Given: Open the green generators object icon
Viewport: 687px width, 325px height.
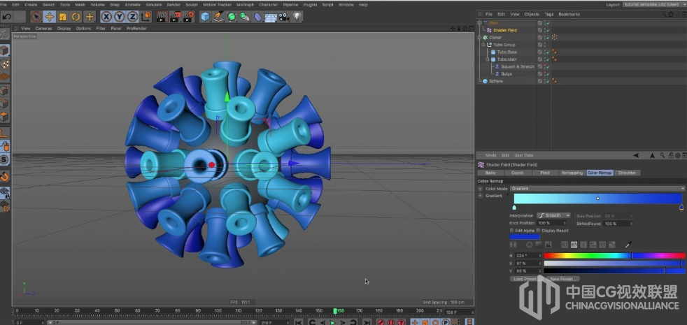Looking at the screenshot, I should [x=232, y=17].
